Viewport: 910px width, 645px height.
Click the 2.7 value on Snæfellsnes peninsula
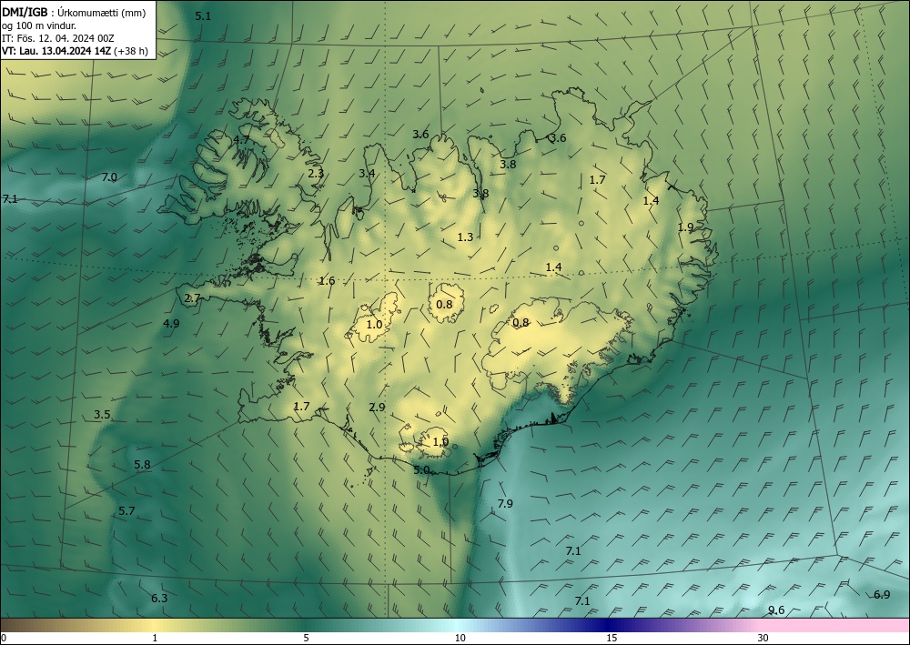click(x=192, y=298)
